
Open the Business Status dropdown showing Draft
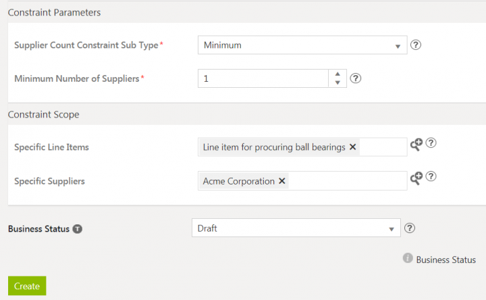[x=390, y=229]
